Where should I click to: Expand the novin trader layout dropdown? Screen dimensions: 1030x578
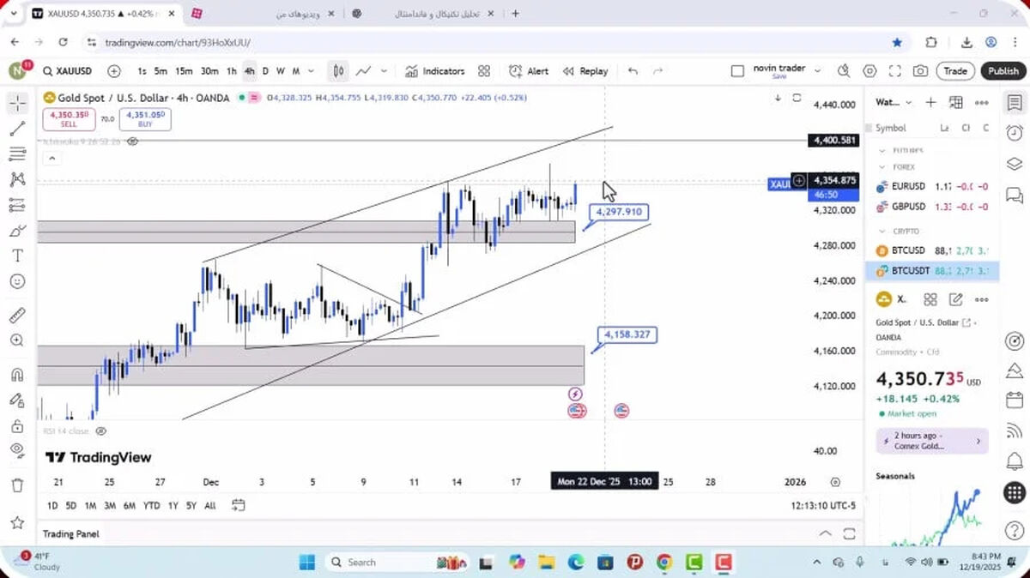(x=817, y=71)
